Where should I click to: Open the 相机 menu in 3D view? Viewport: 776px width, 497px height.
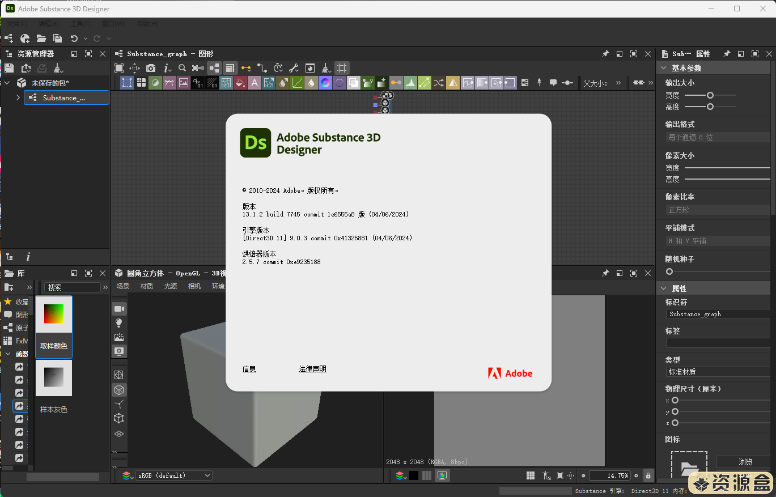click(194, 286)
